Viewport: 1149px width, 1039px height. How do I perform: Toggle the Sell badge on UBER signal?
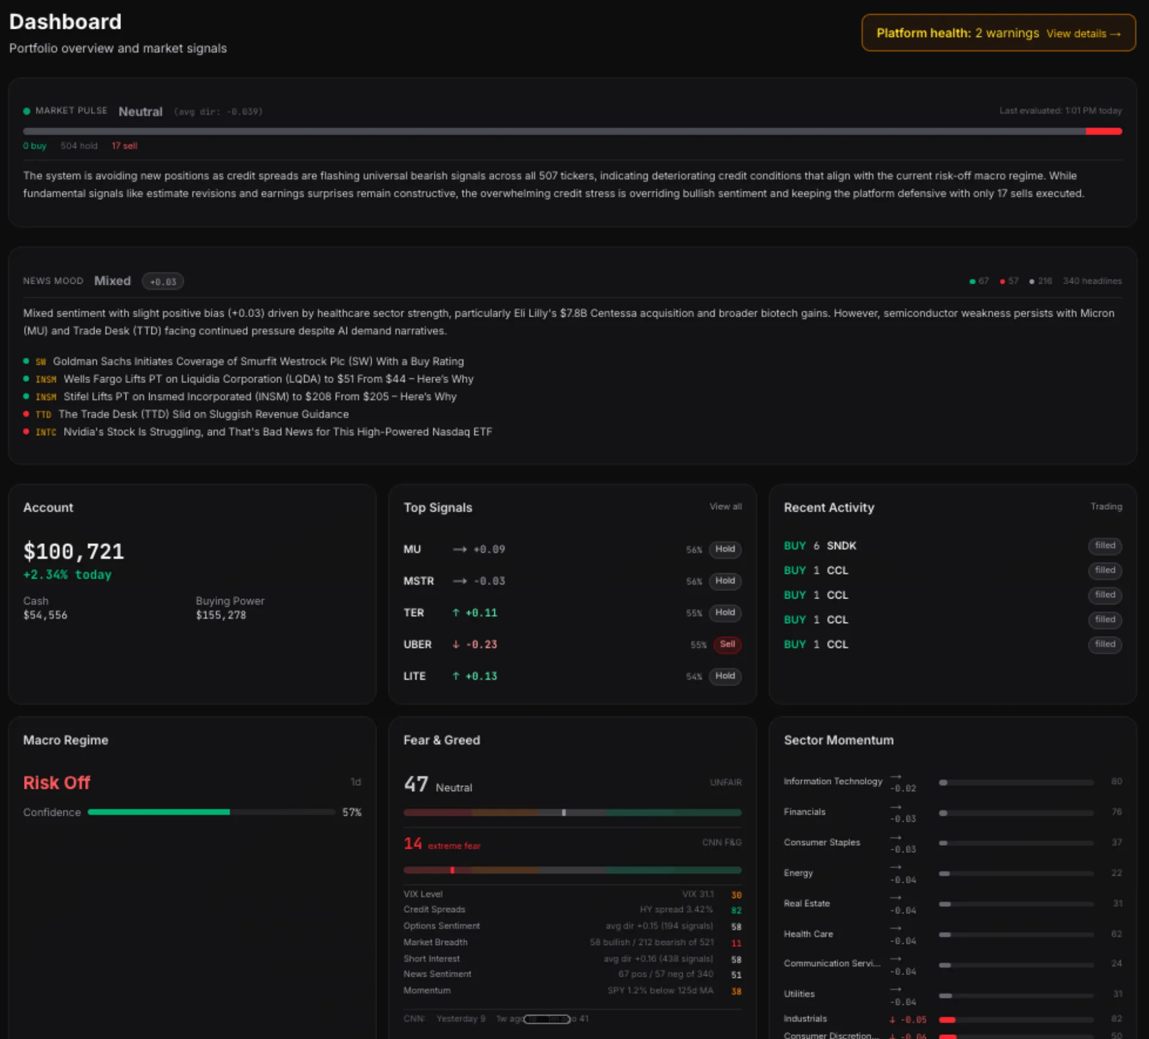(x=727, y=645)
